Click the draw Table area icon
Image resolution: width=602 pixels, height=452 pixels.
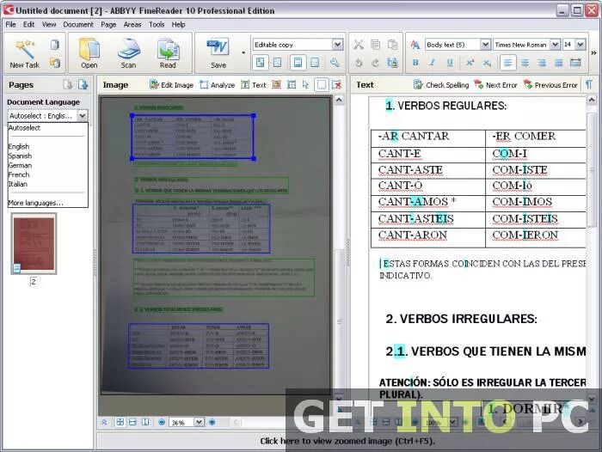292,85
